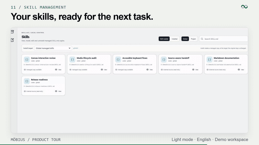
Task: Click the Search SKILL.md input field
Action: click(x=223, y=39)
